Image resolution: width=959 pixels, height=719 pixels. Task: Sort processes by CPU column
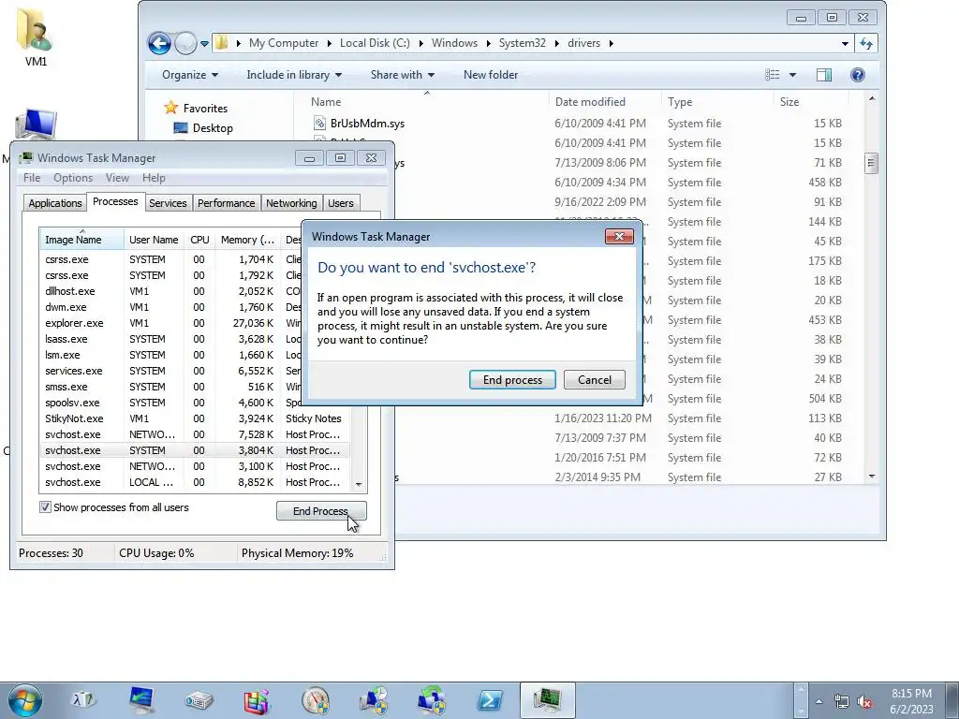(199, 240)
